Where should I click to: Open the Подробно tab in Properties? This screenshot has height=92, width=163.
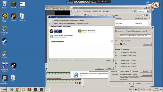click(129, 31)
